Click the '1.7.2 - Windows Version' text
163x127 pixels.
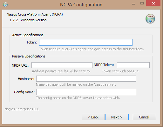click(28, 20)
